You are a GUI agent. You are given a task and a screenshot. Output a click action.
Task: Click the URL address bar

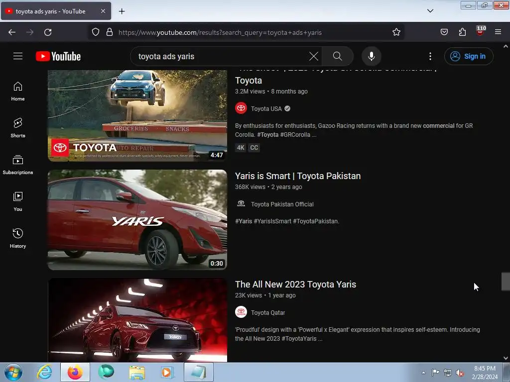coord(246,32)
